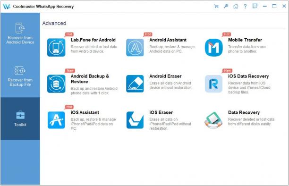289x186 pixels.
Task: Click the Lab.Fone for Android title
Action: tap(93, 40)
